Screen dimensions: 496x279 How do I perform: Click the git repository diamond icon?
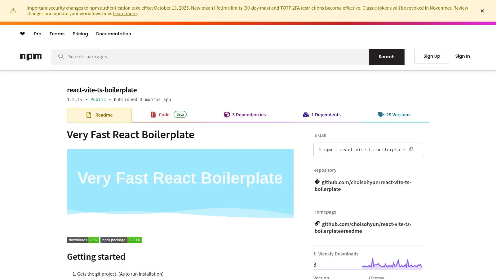coord(317,182)
